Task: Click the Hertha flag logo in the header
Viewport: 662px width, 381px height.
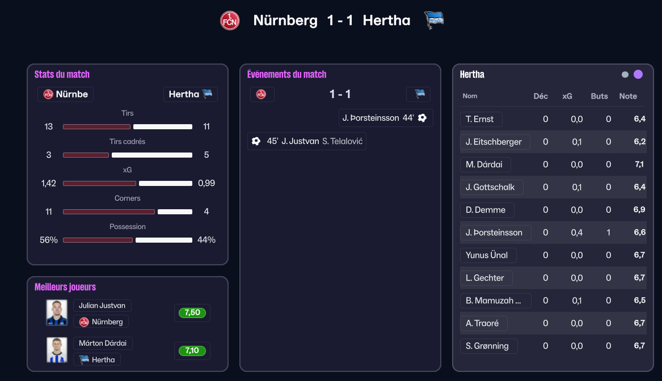Action: click(434, 21)
